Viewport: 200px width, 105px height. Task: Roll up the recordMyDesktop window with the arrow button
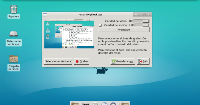point(136,15)
